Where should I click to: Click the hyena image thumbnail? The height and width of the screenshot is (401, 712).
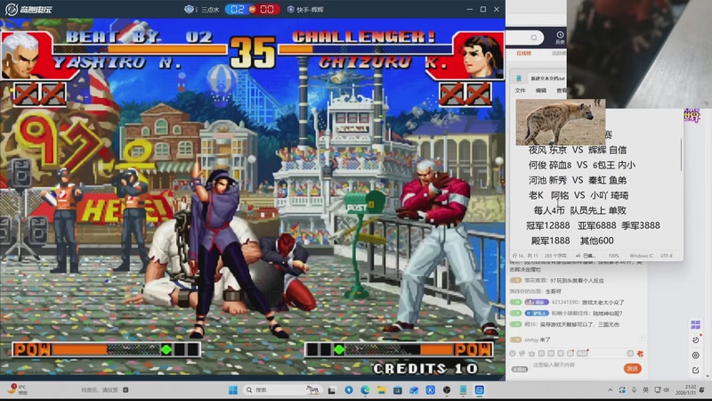(x=561, y=122)
